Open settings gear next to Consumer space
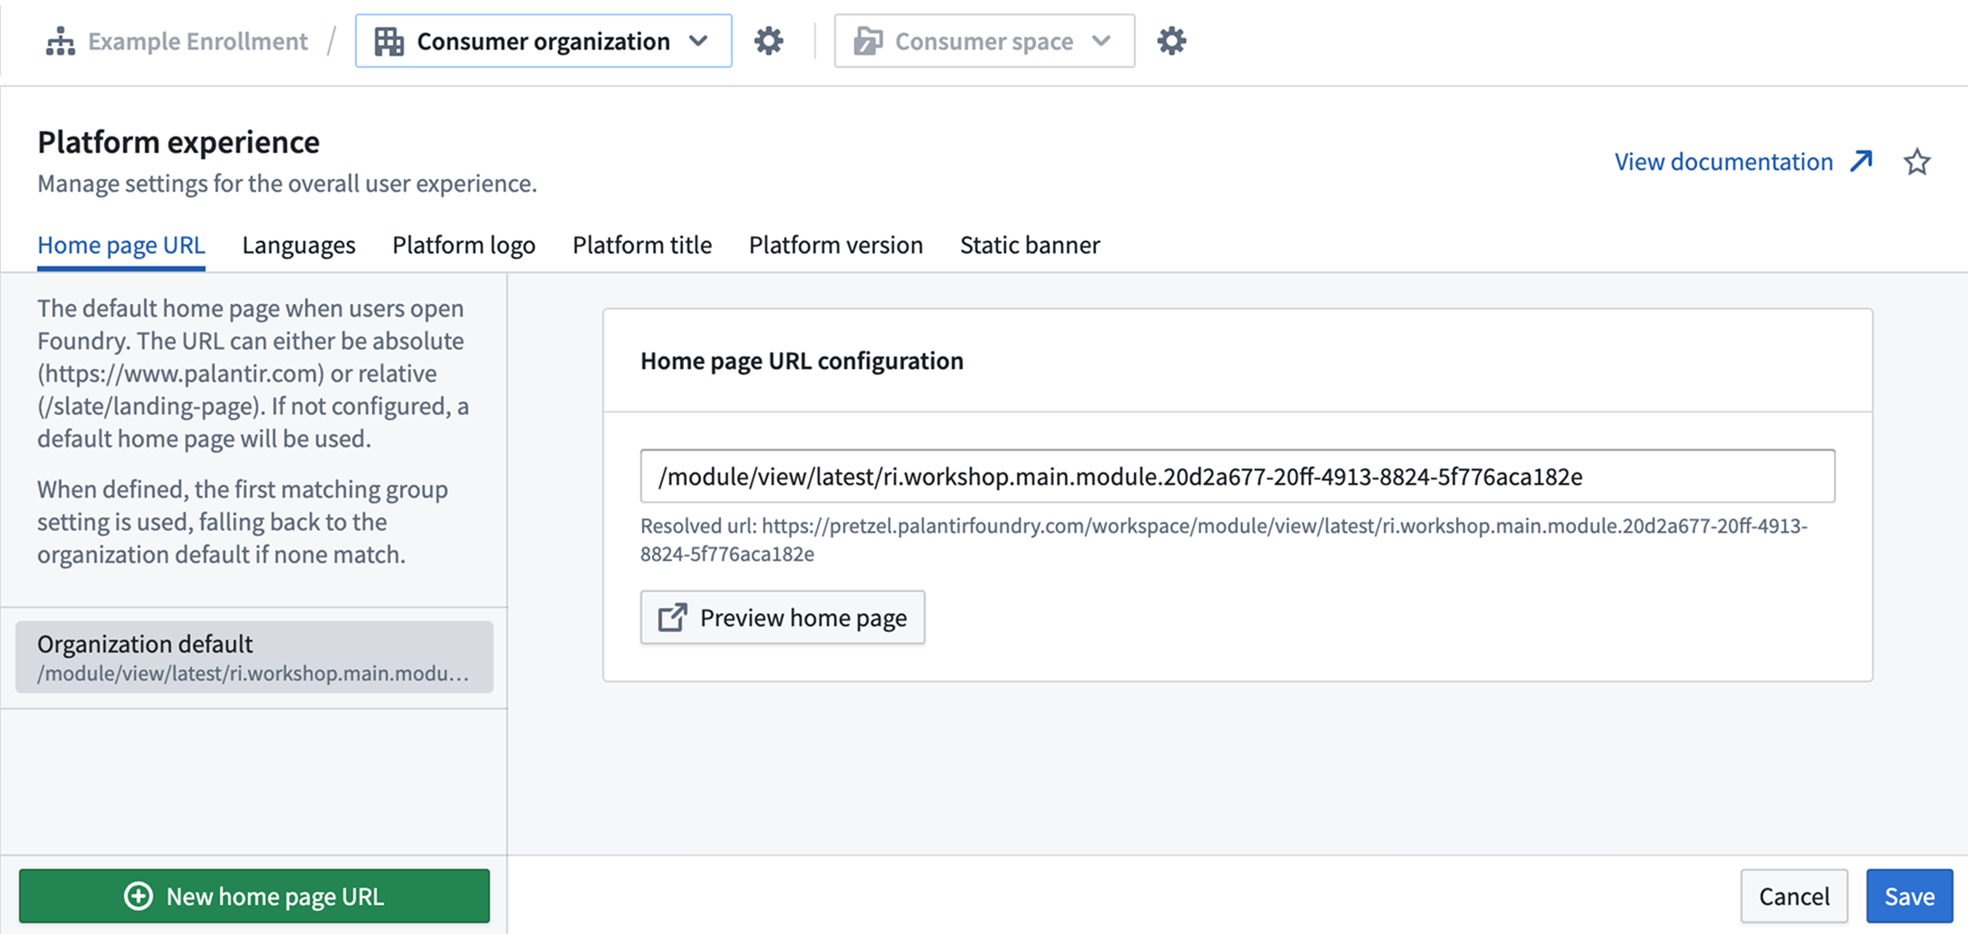 pyautogui.click(x=1171, y=42)
